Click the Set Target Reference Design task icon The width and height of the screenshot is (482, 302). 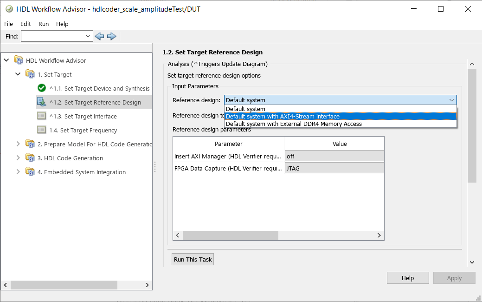point(42,102)
